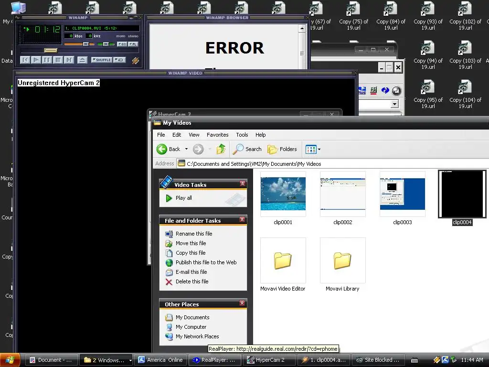Viewport: 489px width, 367px height.
Task: Open Favorites menu in My Videos
Action: tap(217, 135)
